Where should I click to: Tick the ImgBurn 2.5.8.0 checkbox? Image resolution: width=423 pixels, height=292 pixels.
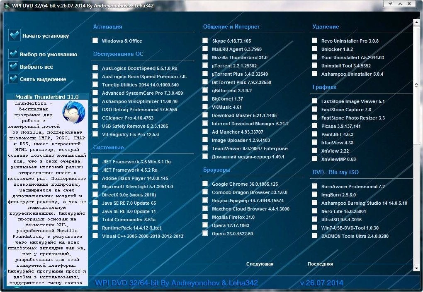tap(314, 194)
